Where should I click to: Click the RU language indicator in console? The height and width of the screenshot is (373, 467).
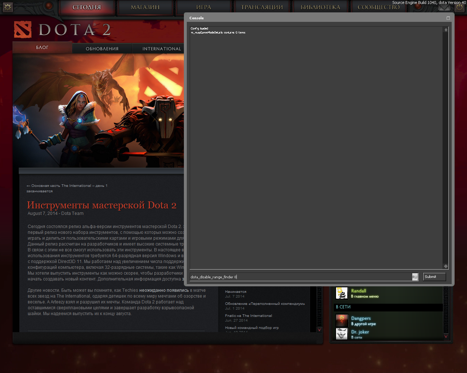click(x=415, y=277)
